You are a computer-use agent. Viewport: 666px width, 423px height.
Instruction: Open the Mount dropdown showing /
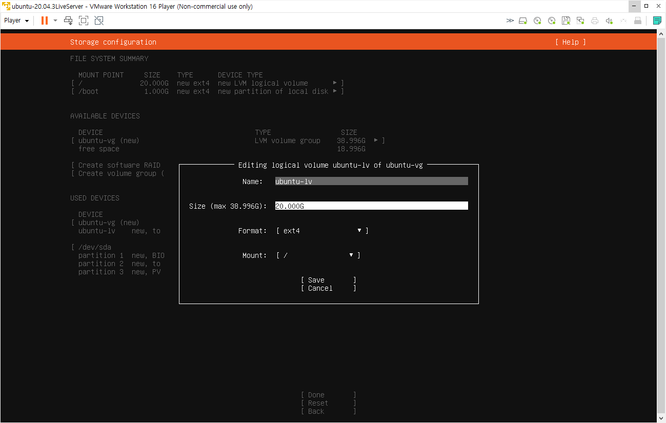pos(318,255)
